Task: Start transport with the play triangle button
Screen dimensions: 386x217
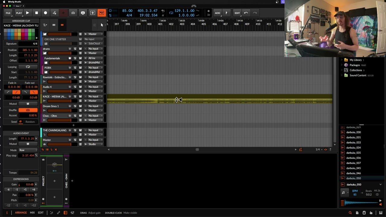Action: 27,13
